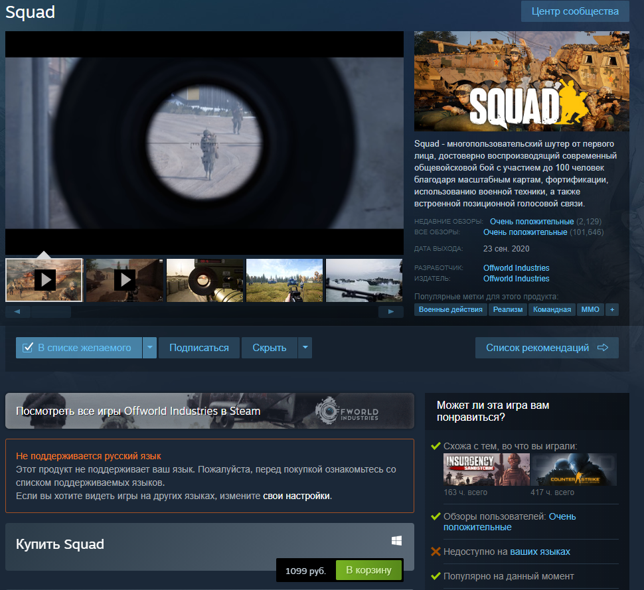Click the orange X icon beside 'Недоступно'
The image size is (644, 590).
436,552
